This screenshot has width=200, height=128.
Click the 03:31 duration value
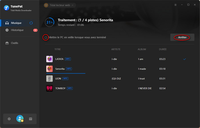(x=162, y=79)
